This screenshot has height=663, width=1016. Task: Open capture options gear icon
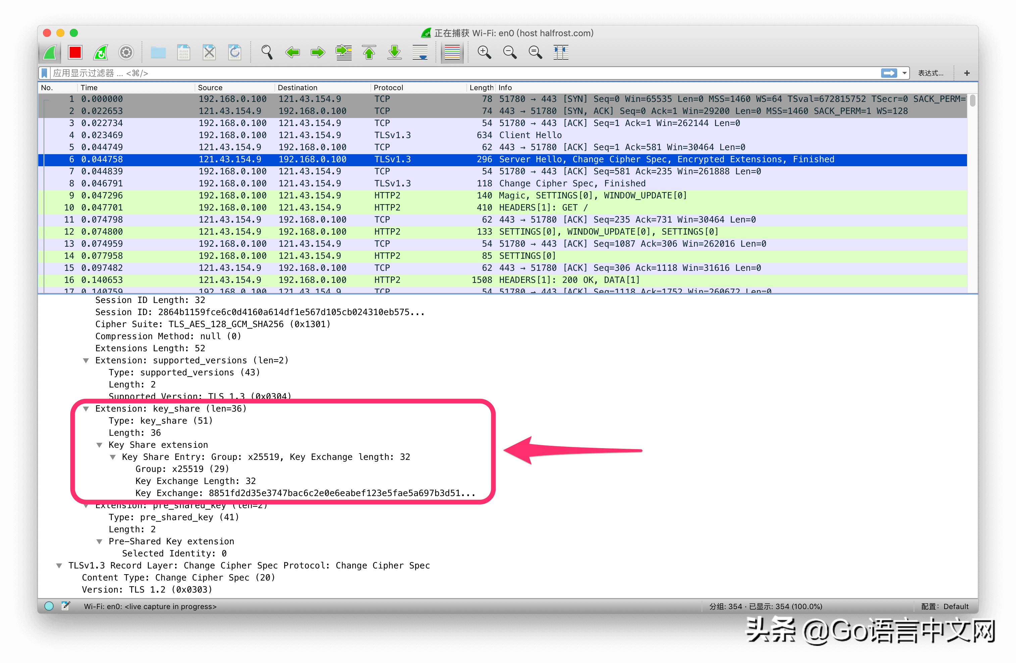126,52
